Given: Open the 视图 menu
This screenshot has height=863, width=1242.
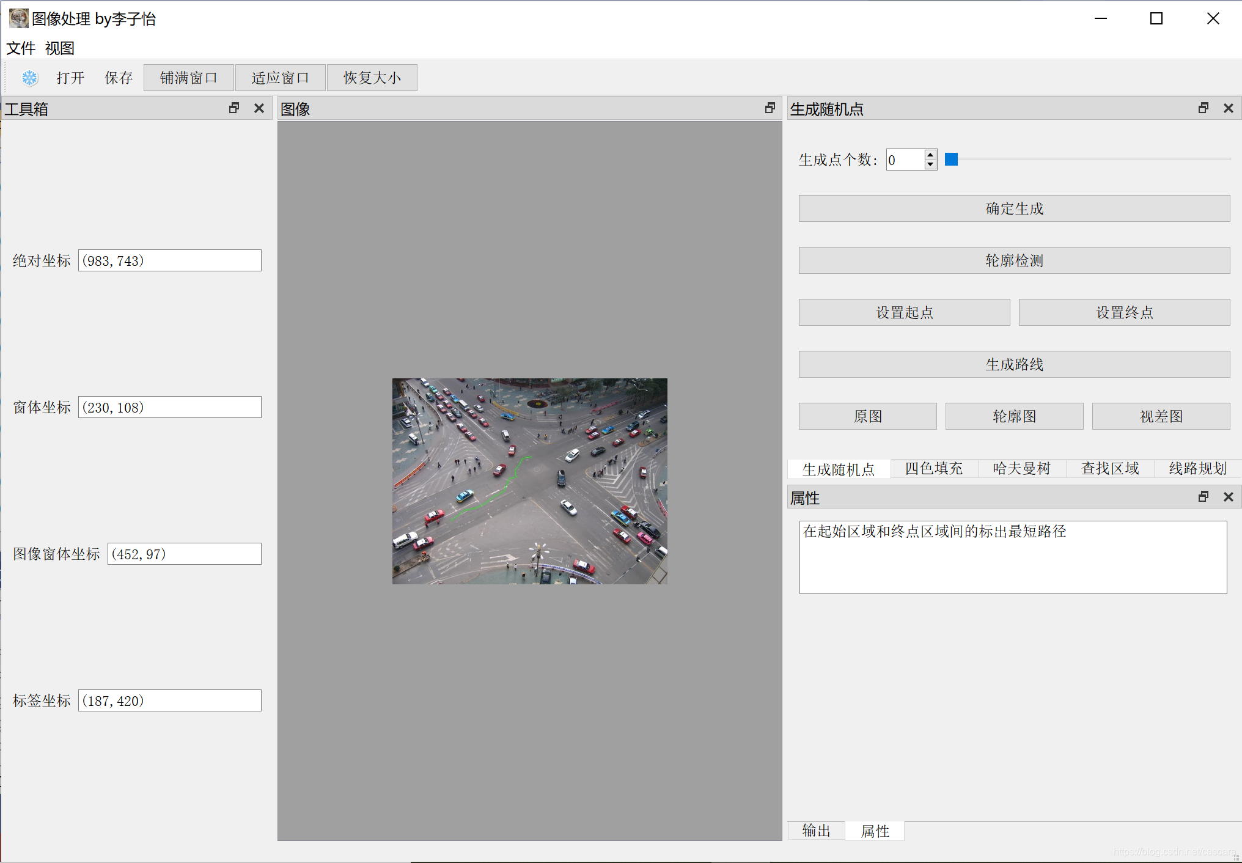Looking at the screenshot, I should tap(59, 48).
